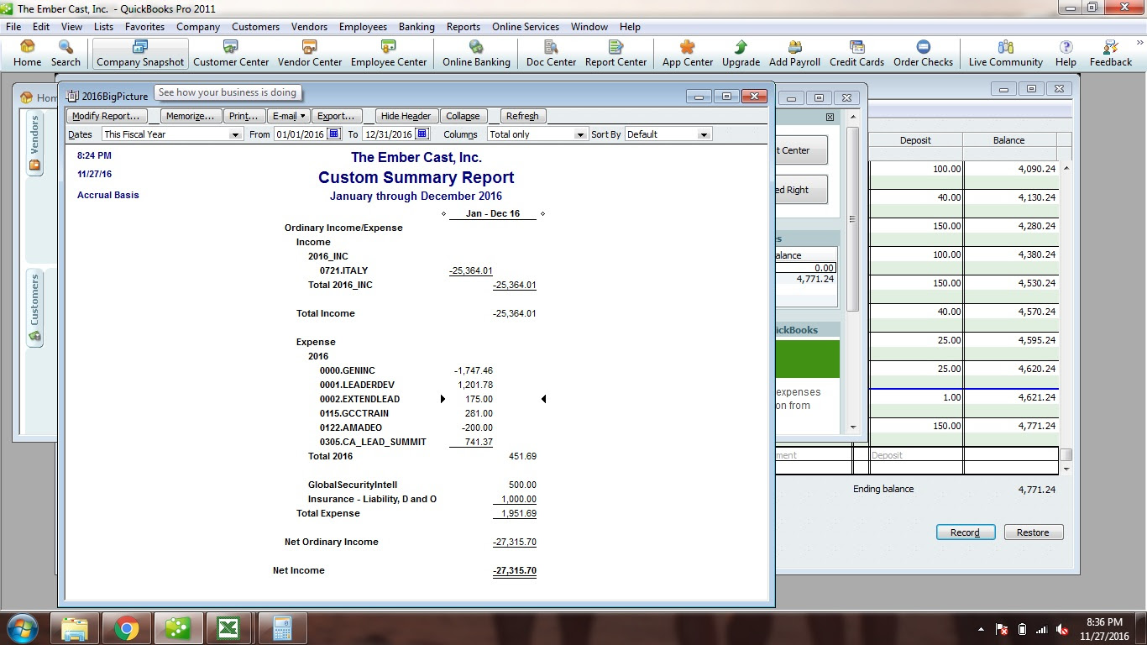Open the File menu
1147x645 pixels.
click(x=13, y=27)
